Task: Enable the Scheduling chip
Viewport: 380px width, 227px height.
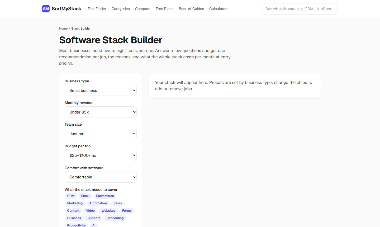Action: click(115, 218)
